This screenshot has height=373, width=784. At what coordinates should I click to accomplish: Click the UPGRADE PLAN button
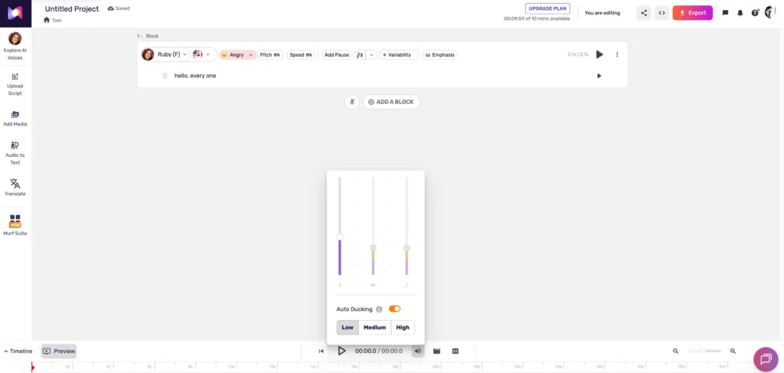[547, 8]
